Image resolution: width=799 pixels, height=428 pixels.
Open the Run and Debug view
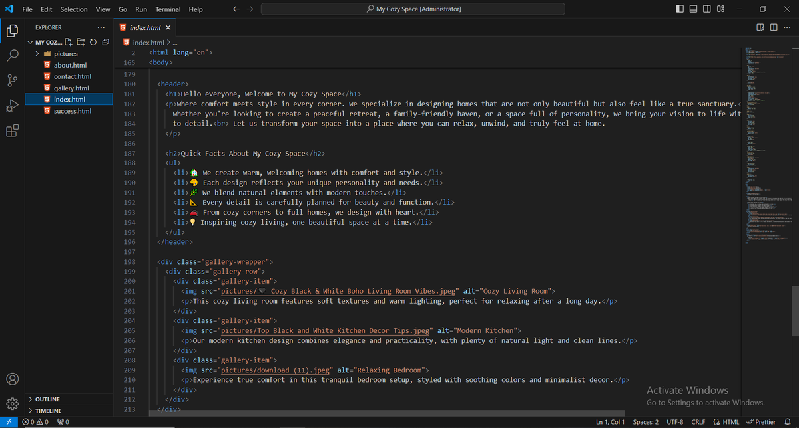click(12, 106)
